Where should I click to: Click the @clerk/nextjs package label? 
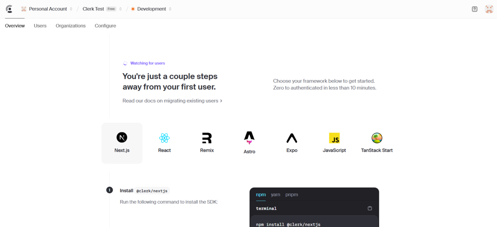(152, 191)
